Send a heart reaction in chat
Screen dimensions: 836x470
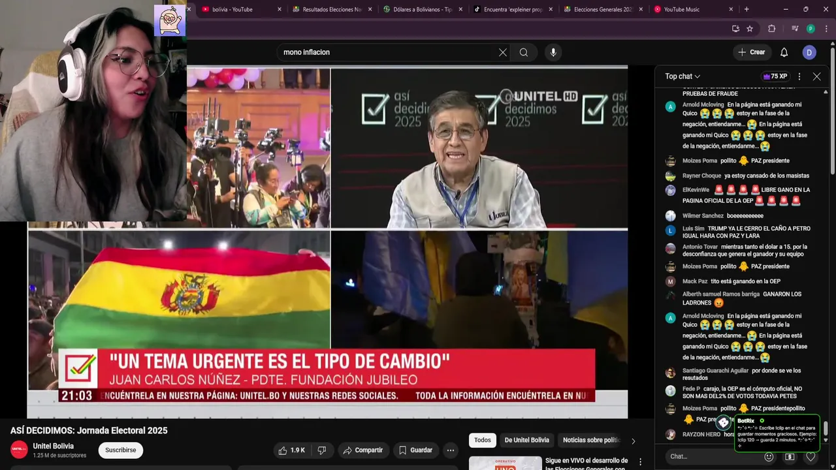tap(811, 457)
